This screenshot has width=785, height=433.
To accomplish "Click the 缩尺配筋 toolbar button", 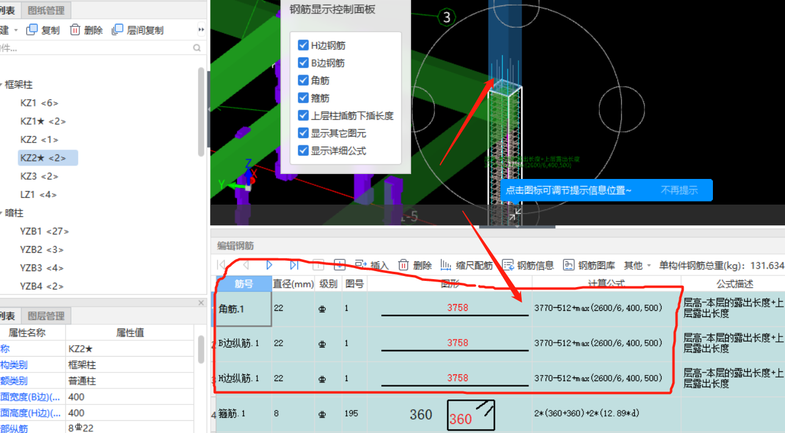I will point(466,265).
